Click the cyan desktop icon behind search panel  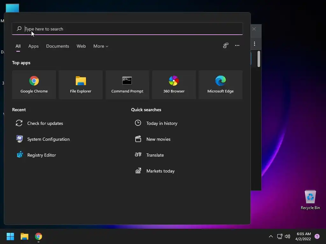click(x=12, y=8)
